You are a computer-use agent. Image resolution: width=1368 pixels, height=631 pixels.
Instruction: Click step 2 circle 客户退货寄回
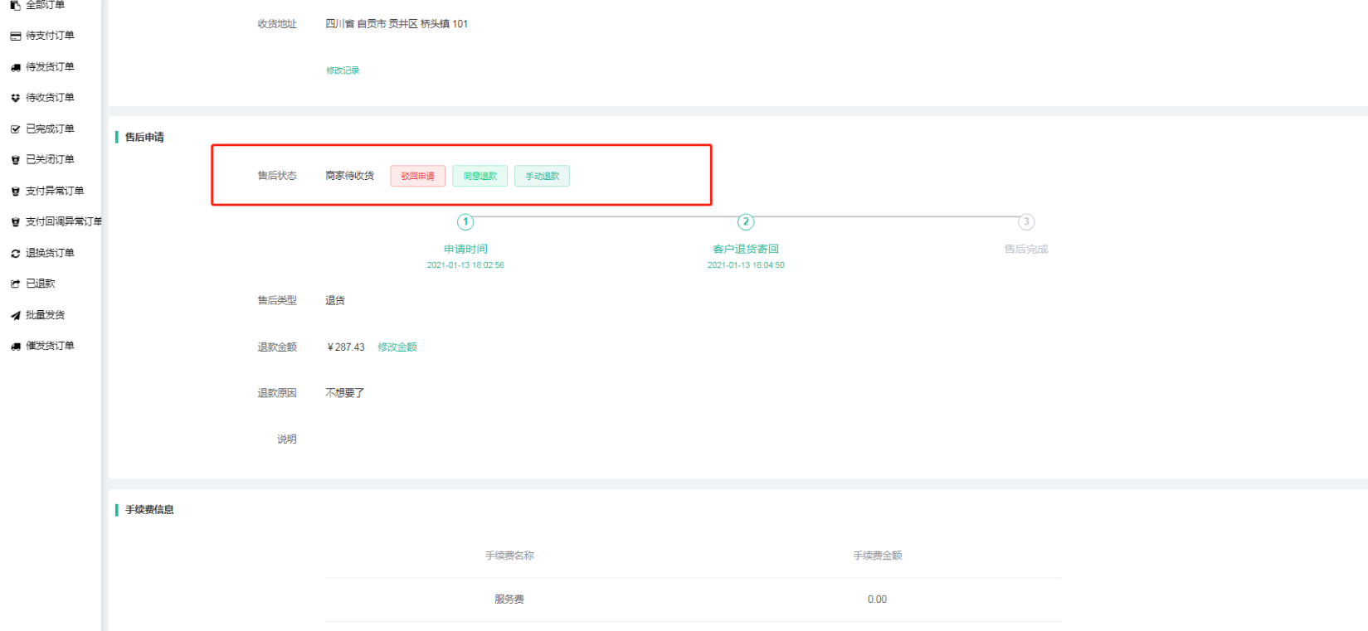(746, 221)
